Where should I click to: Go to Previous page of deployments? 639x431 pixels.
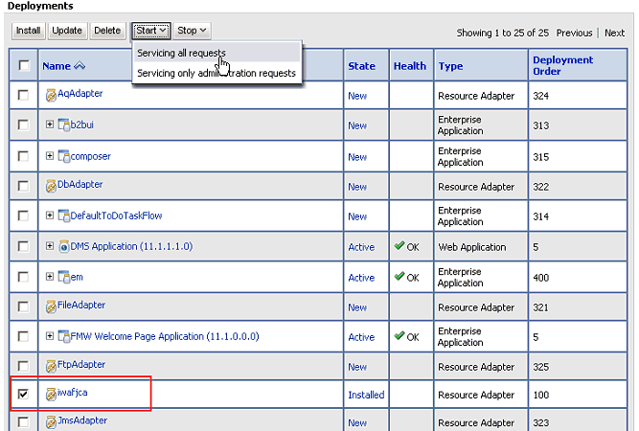pos(574,33)
